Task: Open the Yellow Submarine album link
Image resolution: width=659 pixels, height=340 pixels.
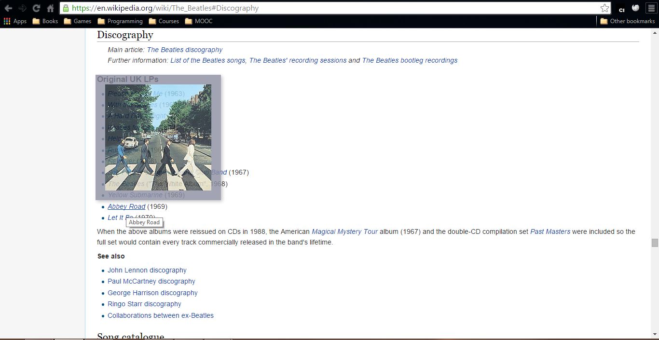Action: point(135,195)
